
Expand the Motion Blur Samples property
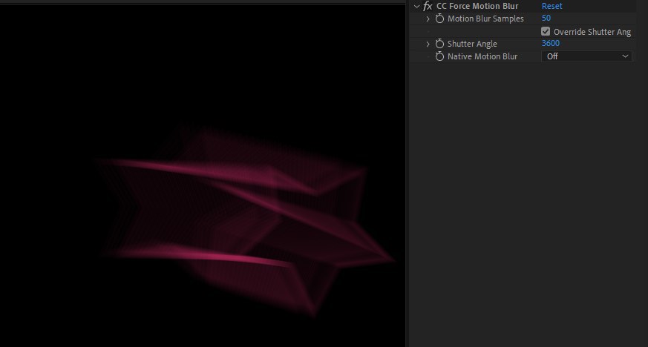coord(428,19)
